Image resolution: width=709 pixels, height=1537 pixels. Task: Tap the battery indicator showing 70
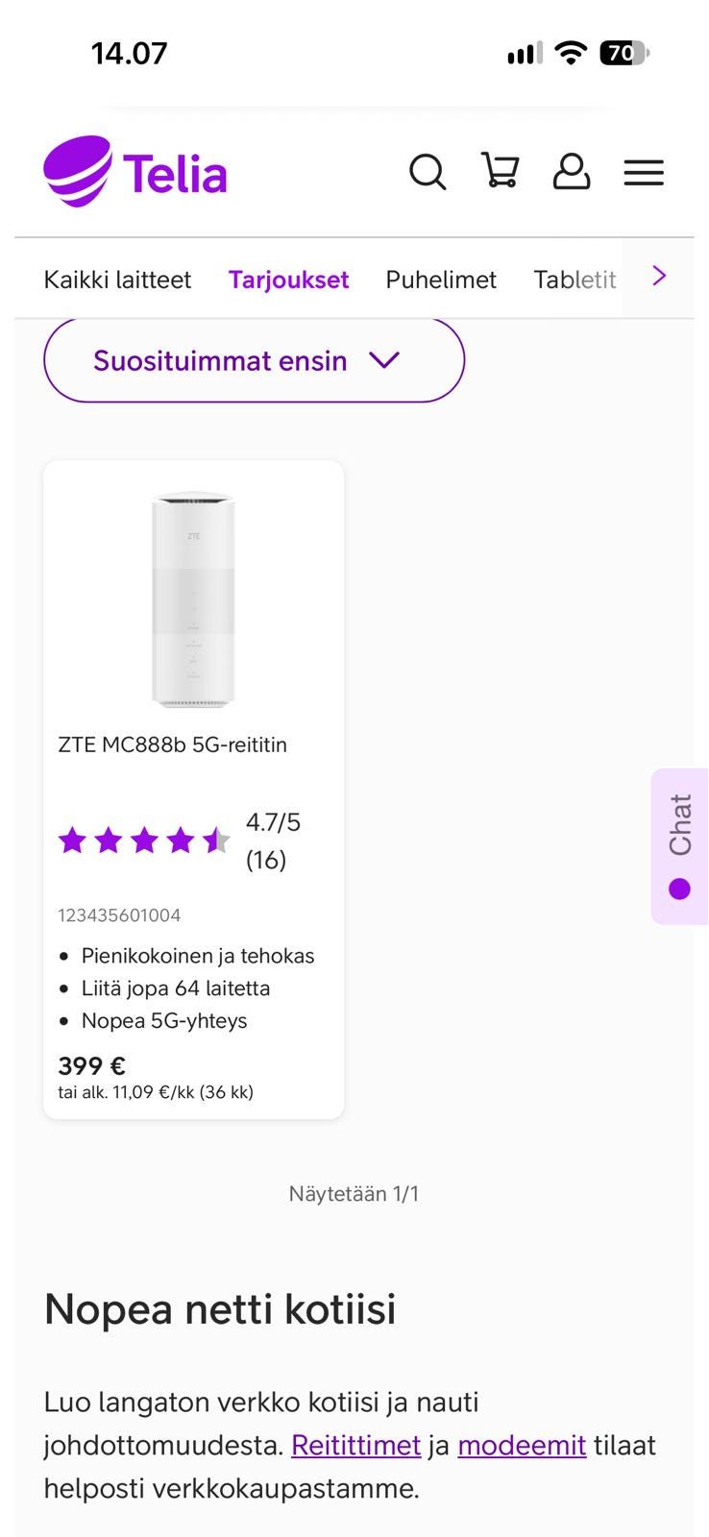[x=624, y=53]
